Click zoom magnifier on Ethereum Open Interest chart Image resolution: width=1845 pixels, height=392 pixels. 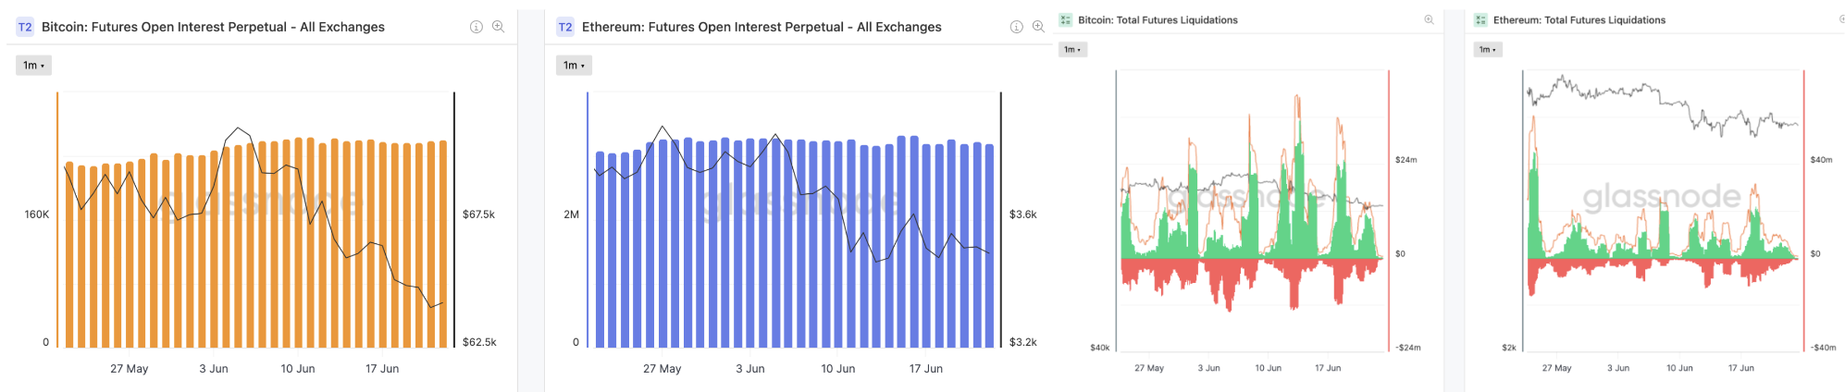1038,27
